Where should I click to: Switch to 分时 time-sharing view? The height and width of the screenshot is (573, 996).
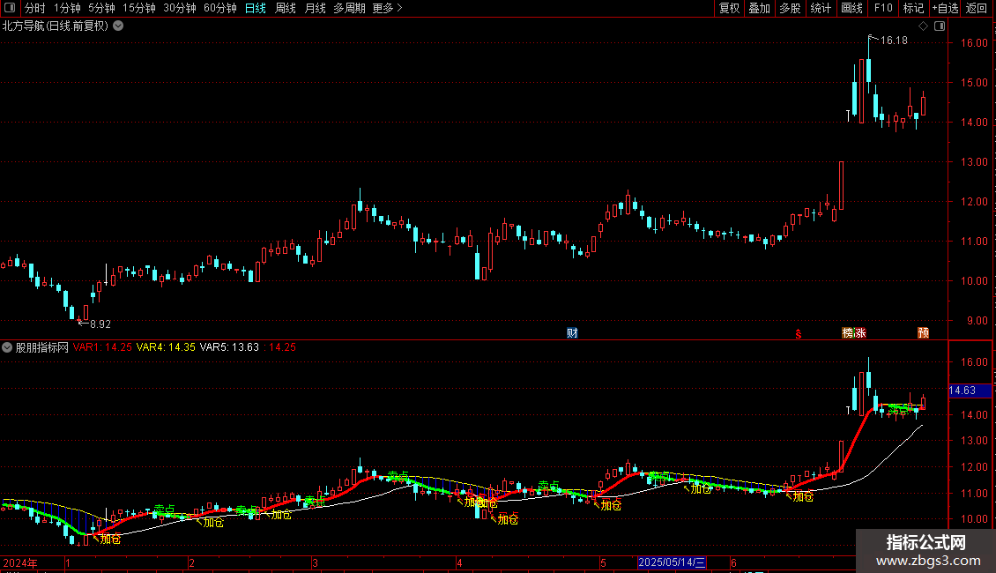(x=35, y=8)
